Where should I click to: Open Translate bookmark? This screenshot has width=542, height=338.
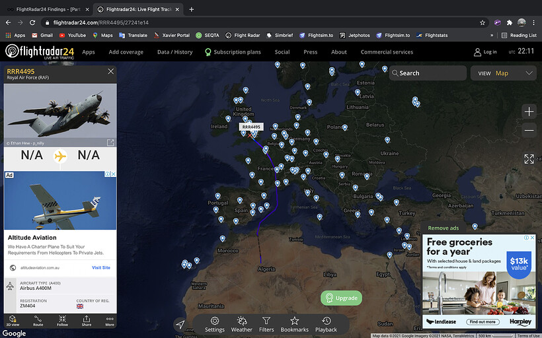(133, 35)
